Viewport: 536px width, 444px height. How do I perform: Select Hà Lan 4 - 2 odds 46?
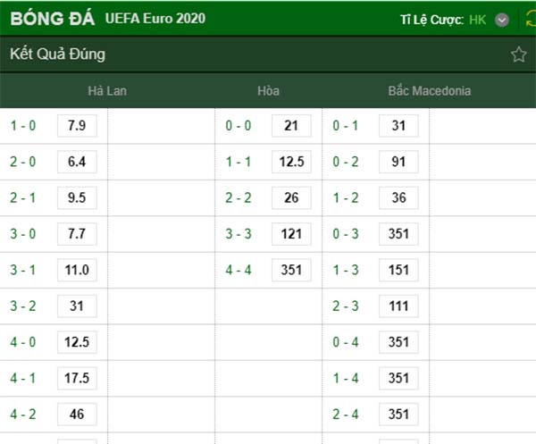tap(77, 415)
